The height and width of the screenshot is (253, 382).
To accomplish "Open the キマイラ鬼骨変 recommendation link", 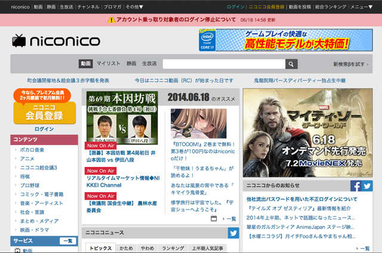I will (202, 189).
